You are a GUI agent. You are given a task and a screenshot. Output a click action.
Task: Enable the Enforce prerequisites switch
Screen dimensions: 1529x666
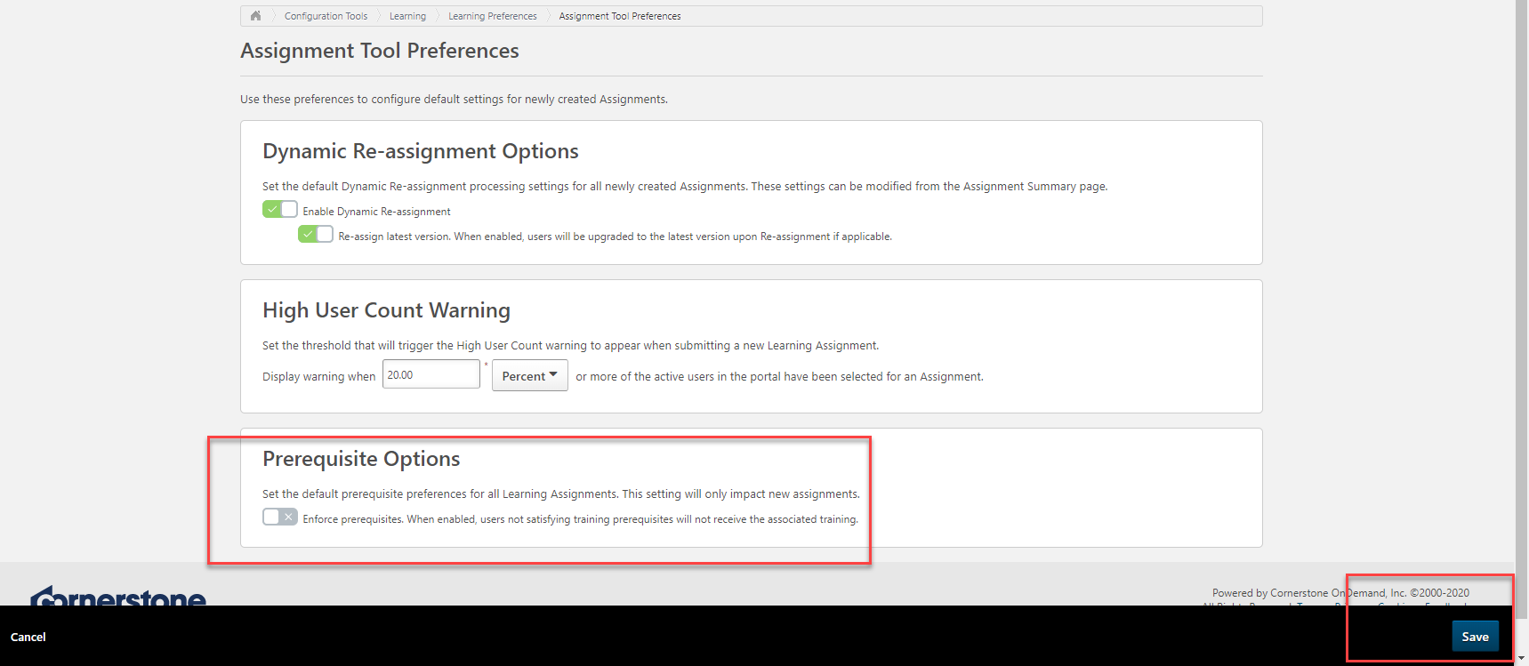tap(280, 518)
